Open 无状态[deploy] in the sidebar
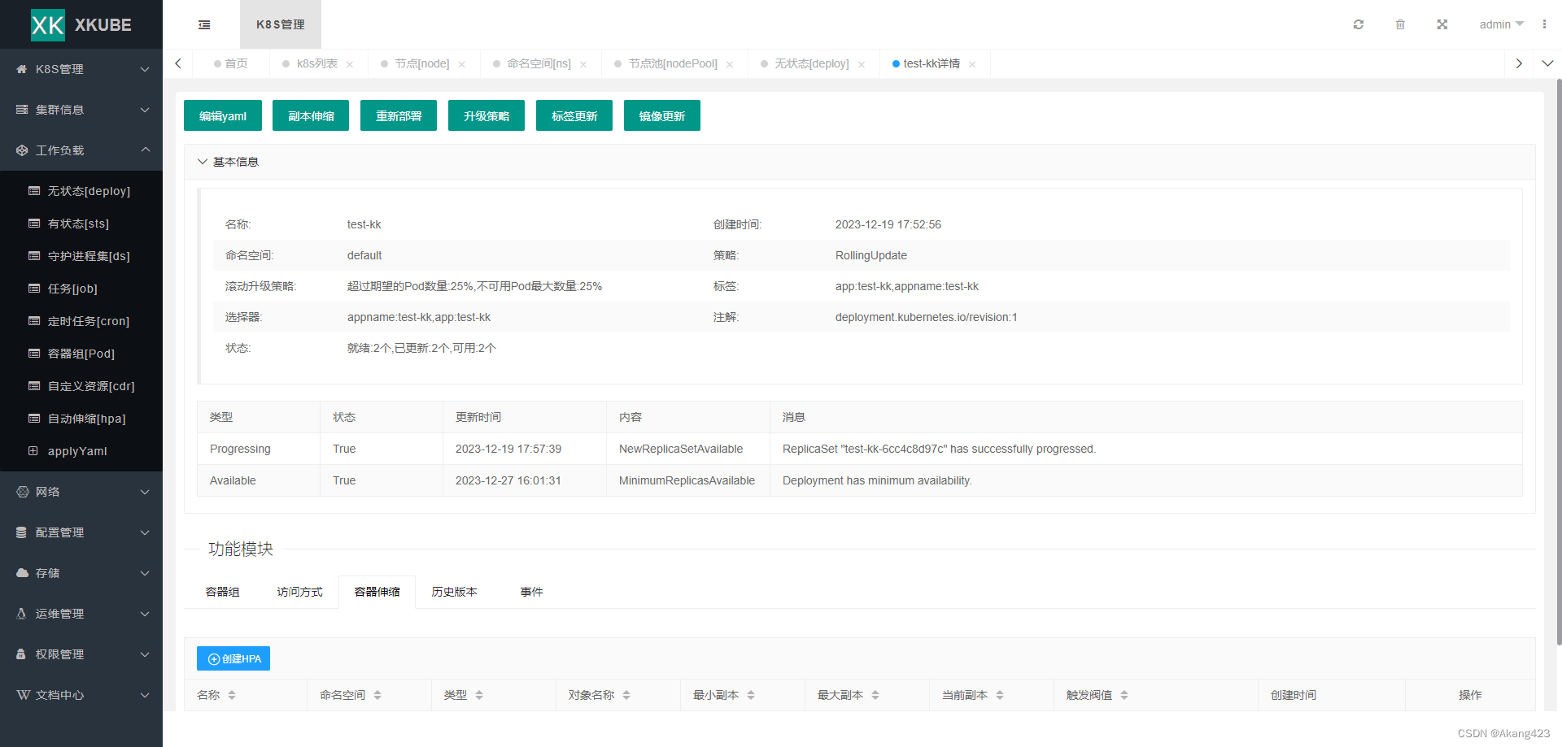 [81, 191]
